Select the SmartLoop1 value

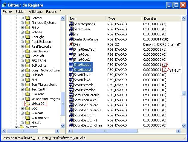click(x=82, y=65)
